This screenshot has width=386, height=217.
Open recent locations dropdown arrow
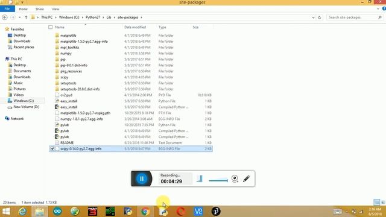[20, 17]
